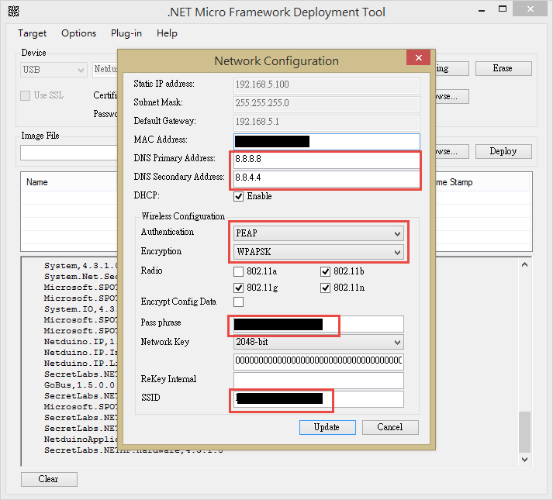Click the Clear button
The image size is (553, 500).
[49, 479]
